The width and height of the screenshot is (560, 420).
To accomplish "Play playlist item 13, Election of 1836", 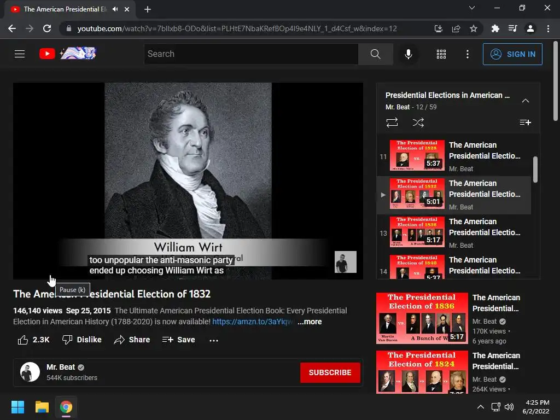I will [454, 233].
